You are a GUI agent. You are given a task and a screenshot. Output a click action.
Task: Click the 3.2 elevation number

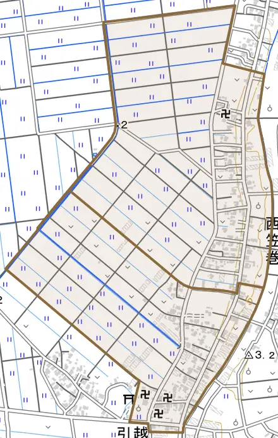click(x=265, y=355)
